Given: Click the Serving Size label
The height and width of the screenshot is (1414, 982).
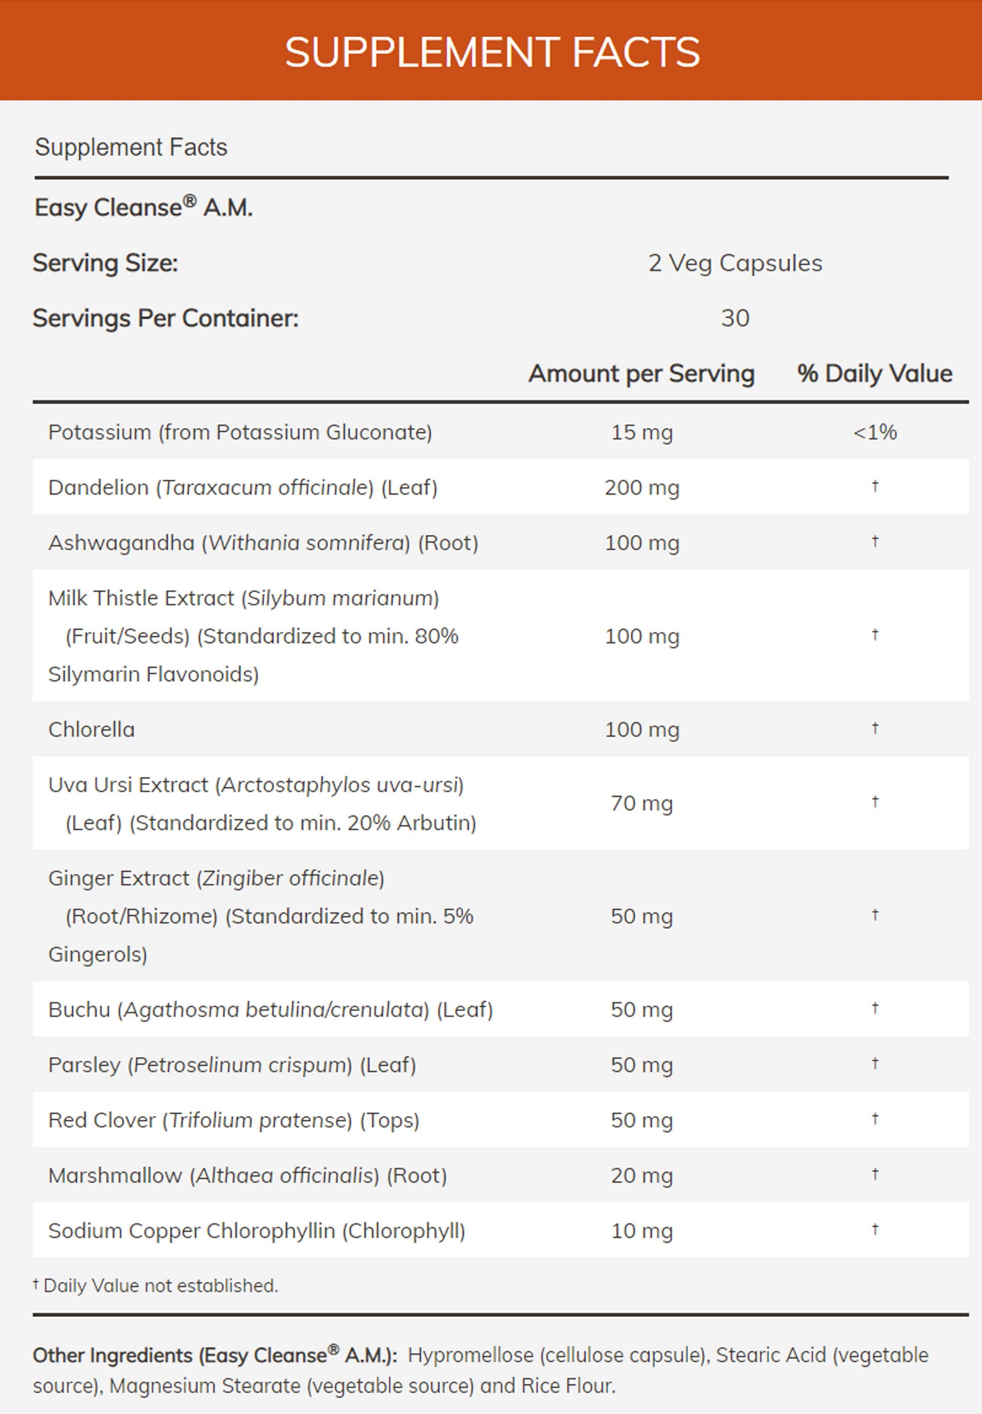Looking at the screenshot, I should pyautogui.click(x=105, y=263).
